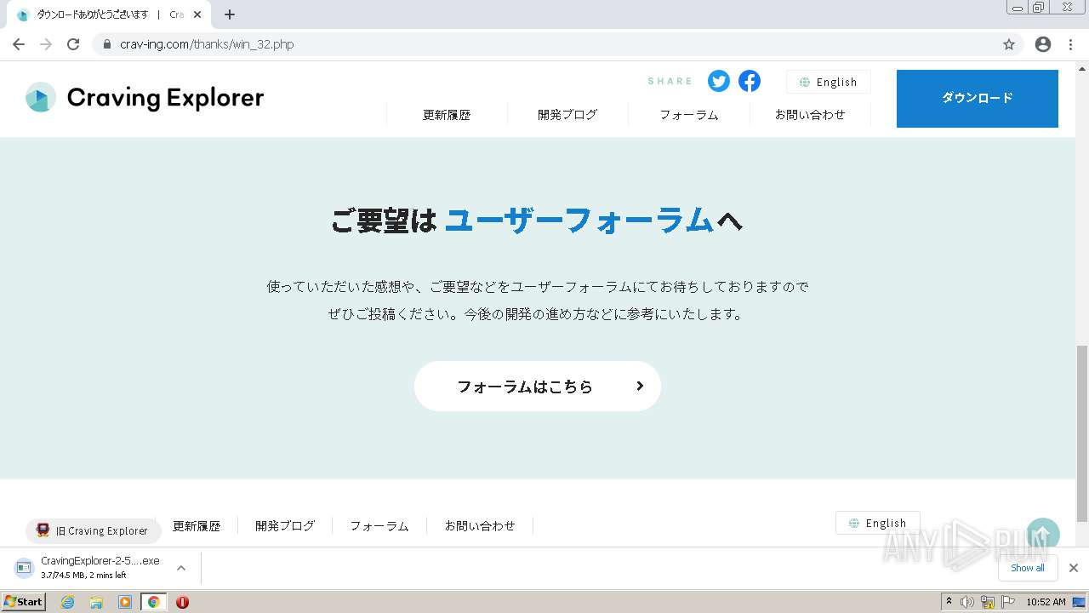View site security lock icon
Image resolution: width=1089 pixels, height=613 pixels.
click(x=107, y=44)
